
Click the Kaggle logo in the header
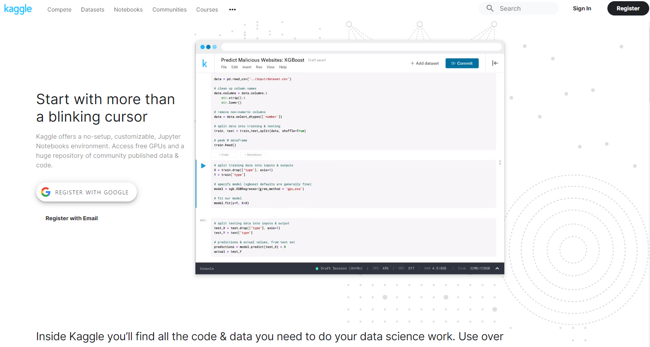click(18, 9)
